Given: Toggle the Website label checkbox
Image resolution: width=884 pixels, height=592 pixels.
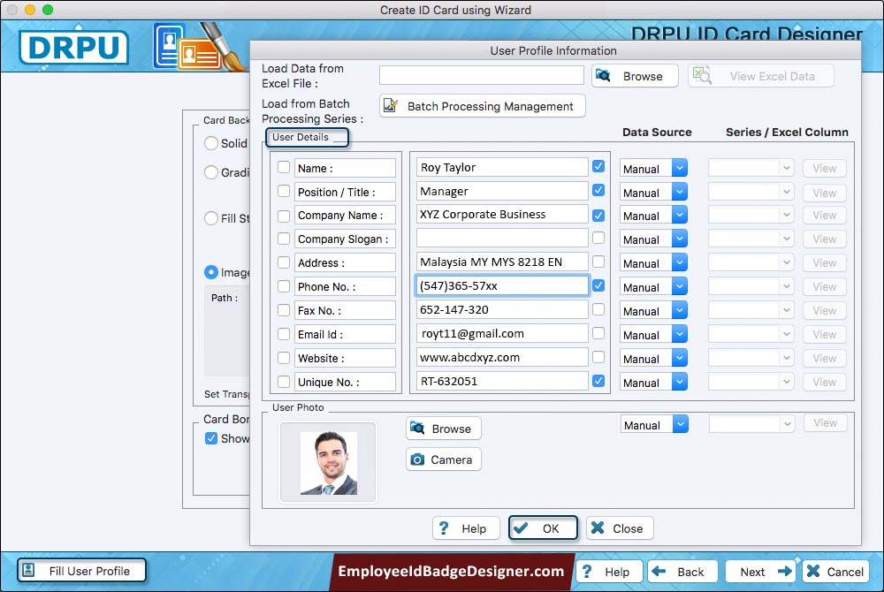Looking at the screenshot, I should click(284, 358).
